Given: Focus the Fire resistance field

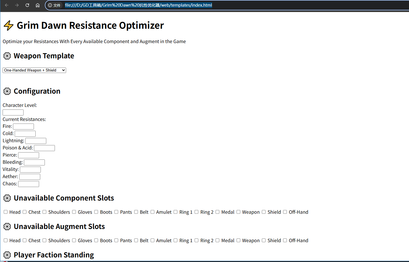Looking at the screenshot, I should (x=23, y=126).
